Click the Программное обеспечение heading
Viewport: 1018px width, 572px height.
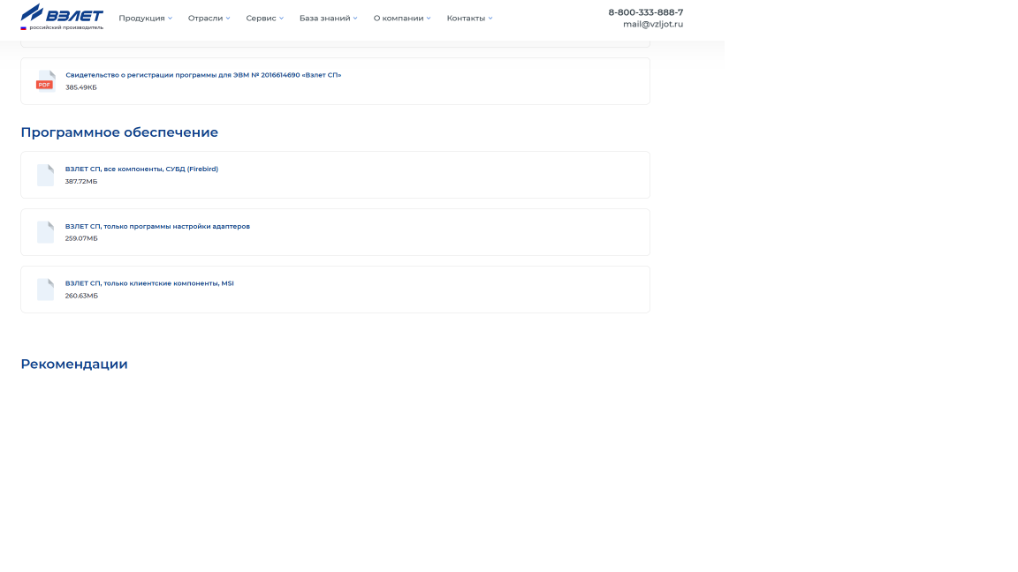tap(119, 132)
